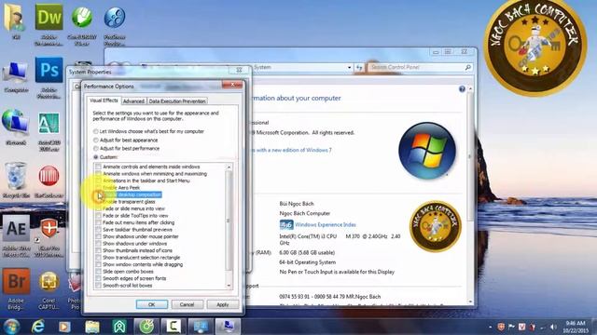Check Fade or slide menus into view
597x335 pixels.
coord(98,208)
